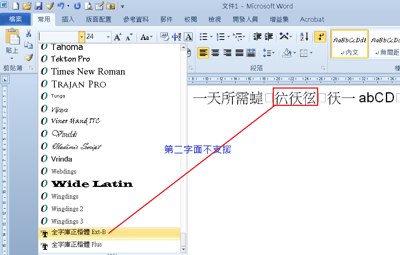This screenshot has width=400, height=255.
Task: Click the tab selector icon left of ruler
Action: point(5,79)
